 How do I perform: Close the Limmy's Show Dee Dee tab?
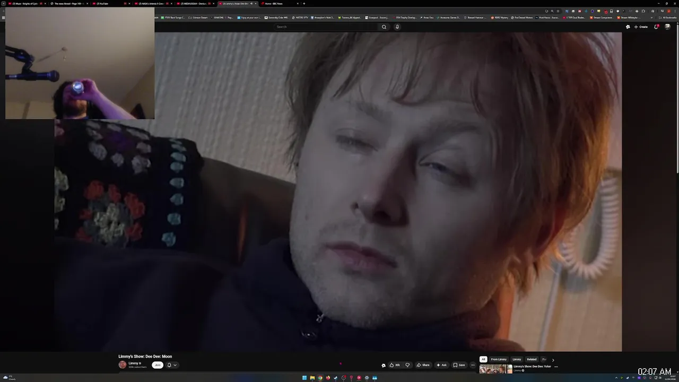click(x=256, y=4)
